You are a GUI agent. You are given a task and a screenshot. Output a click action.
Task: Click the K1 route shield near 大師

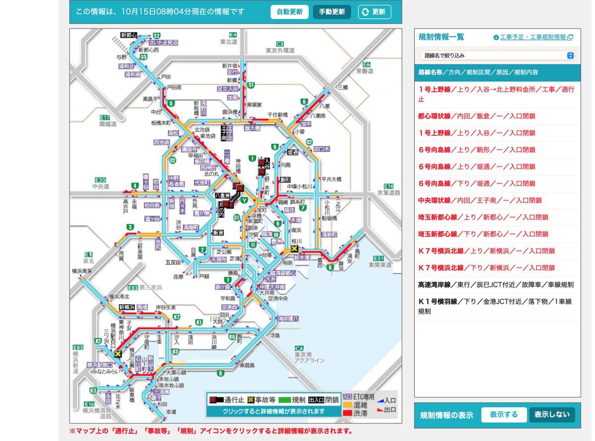point(199,322)
